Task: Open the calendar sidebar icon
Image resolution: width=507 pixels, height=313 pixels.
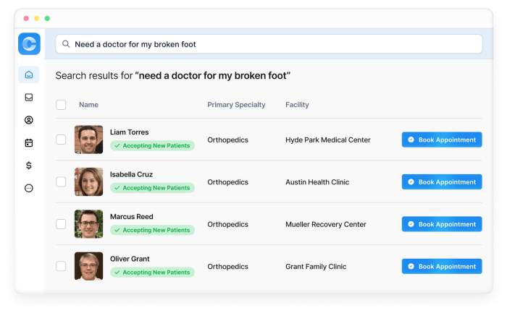Action: tap(29, 142)
